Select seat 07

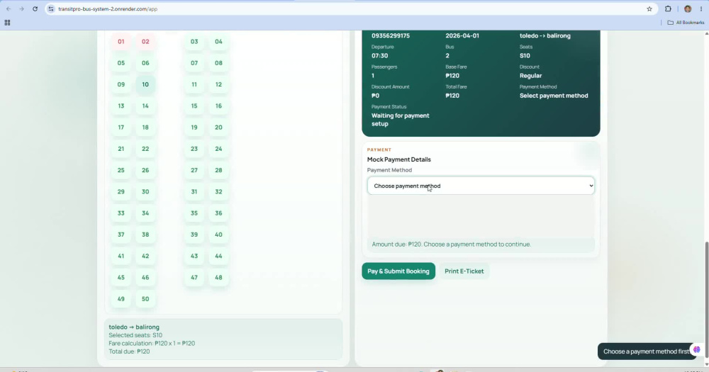tap(194, 63)
